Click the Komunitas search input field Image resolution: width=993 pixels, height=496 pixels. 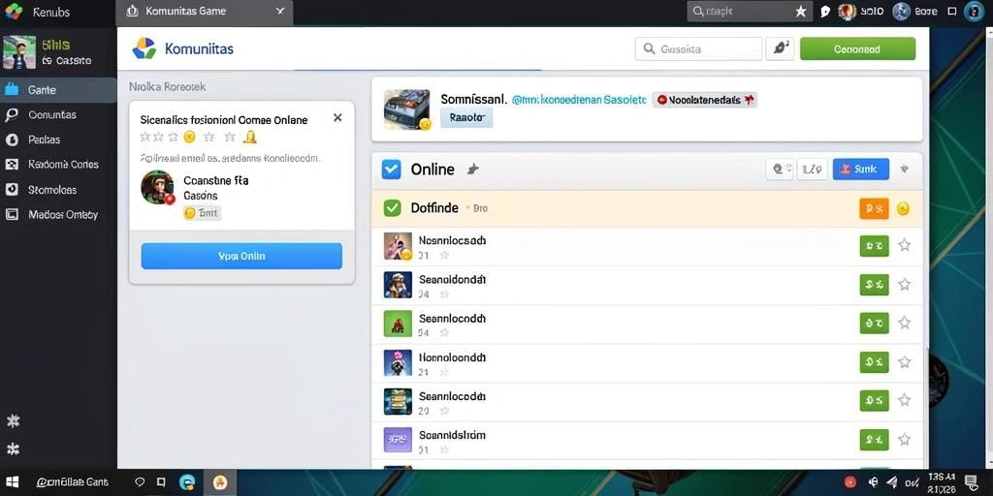(698, 48)
